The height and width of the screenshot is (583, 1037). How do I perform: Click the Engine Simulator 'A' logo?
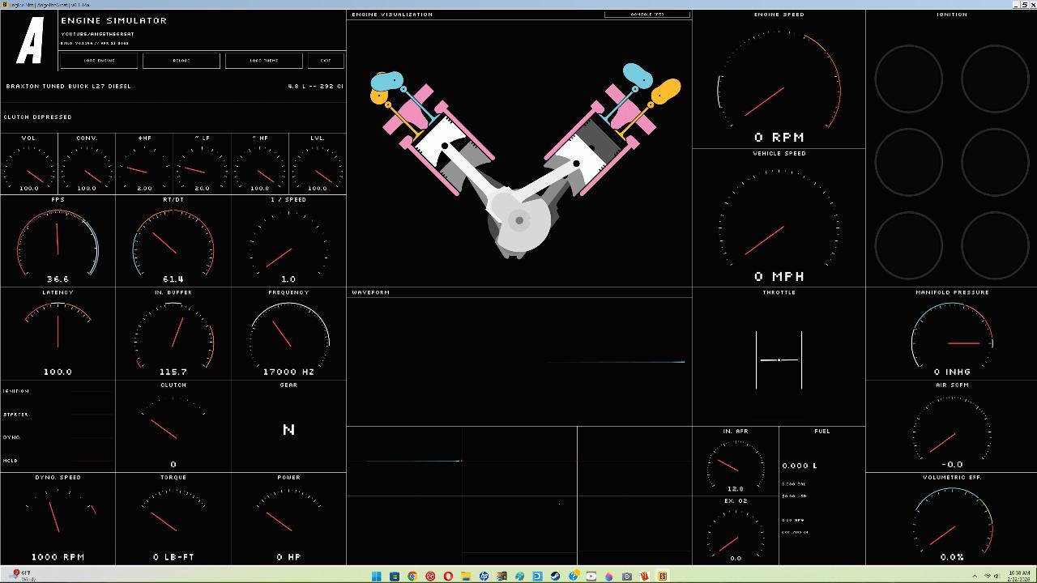(30, 42)
